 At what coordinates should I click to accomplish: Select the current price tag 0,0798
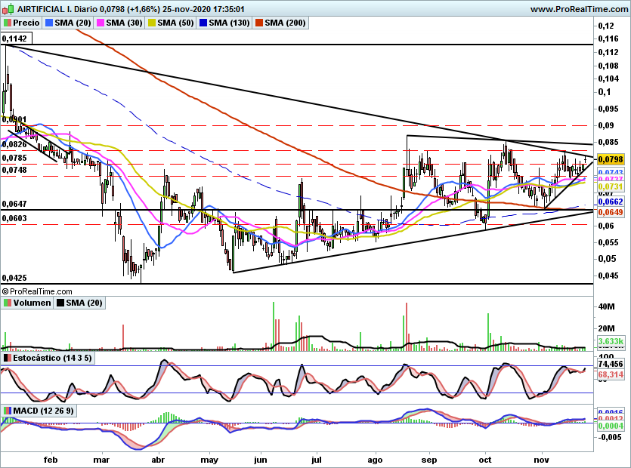(611, 159)
